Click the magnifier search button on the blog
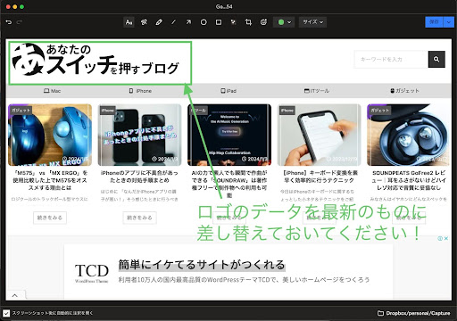 coord(436,59)
